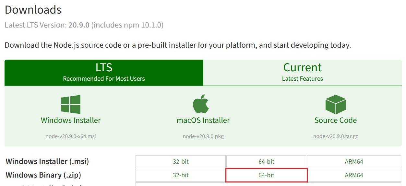Download the 32-bit Windows Binary (.zip)
This screenshot has width=406, height=186.
pos(181,175)
